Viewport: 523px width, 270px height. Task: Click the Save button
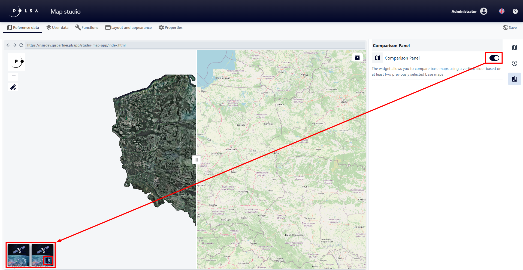pyautogui.click(x=510, y=27)
